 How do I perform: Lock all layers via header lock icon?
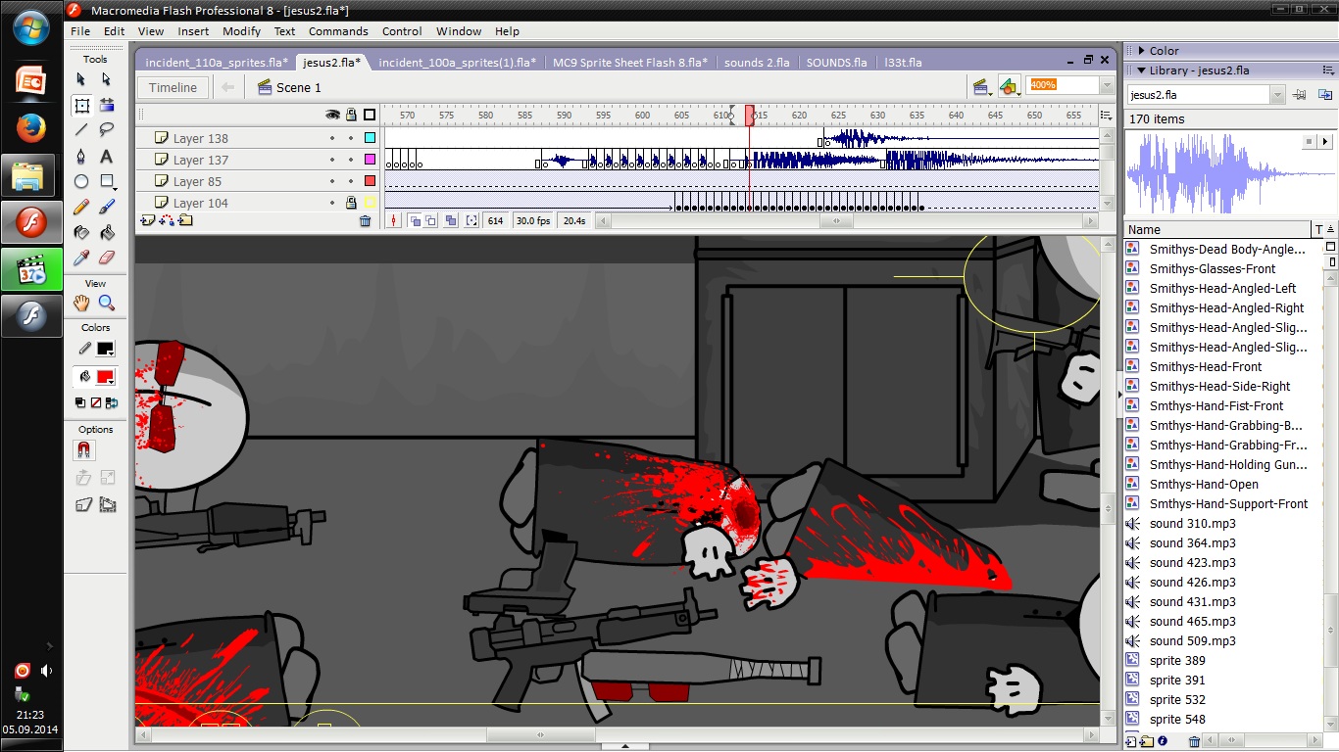351,115
